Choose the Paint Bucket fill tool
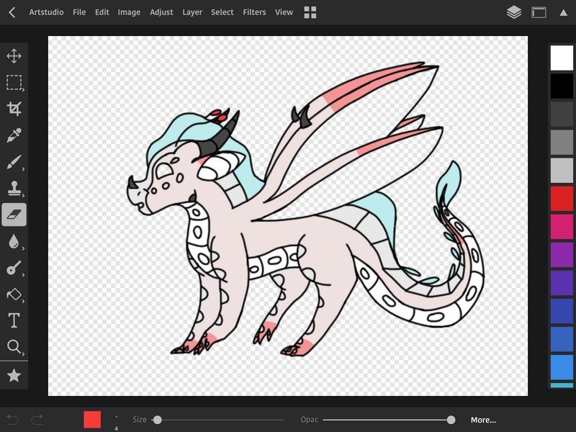This screenshot has height=432, width=576. coord(14,294)
